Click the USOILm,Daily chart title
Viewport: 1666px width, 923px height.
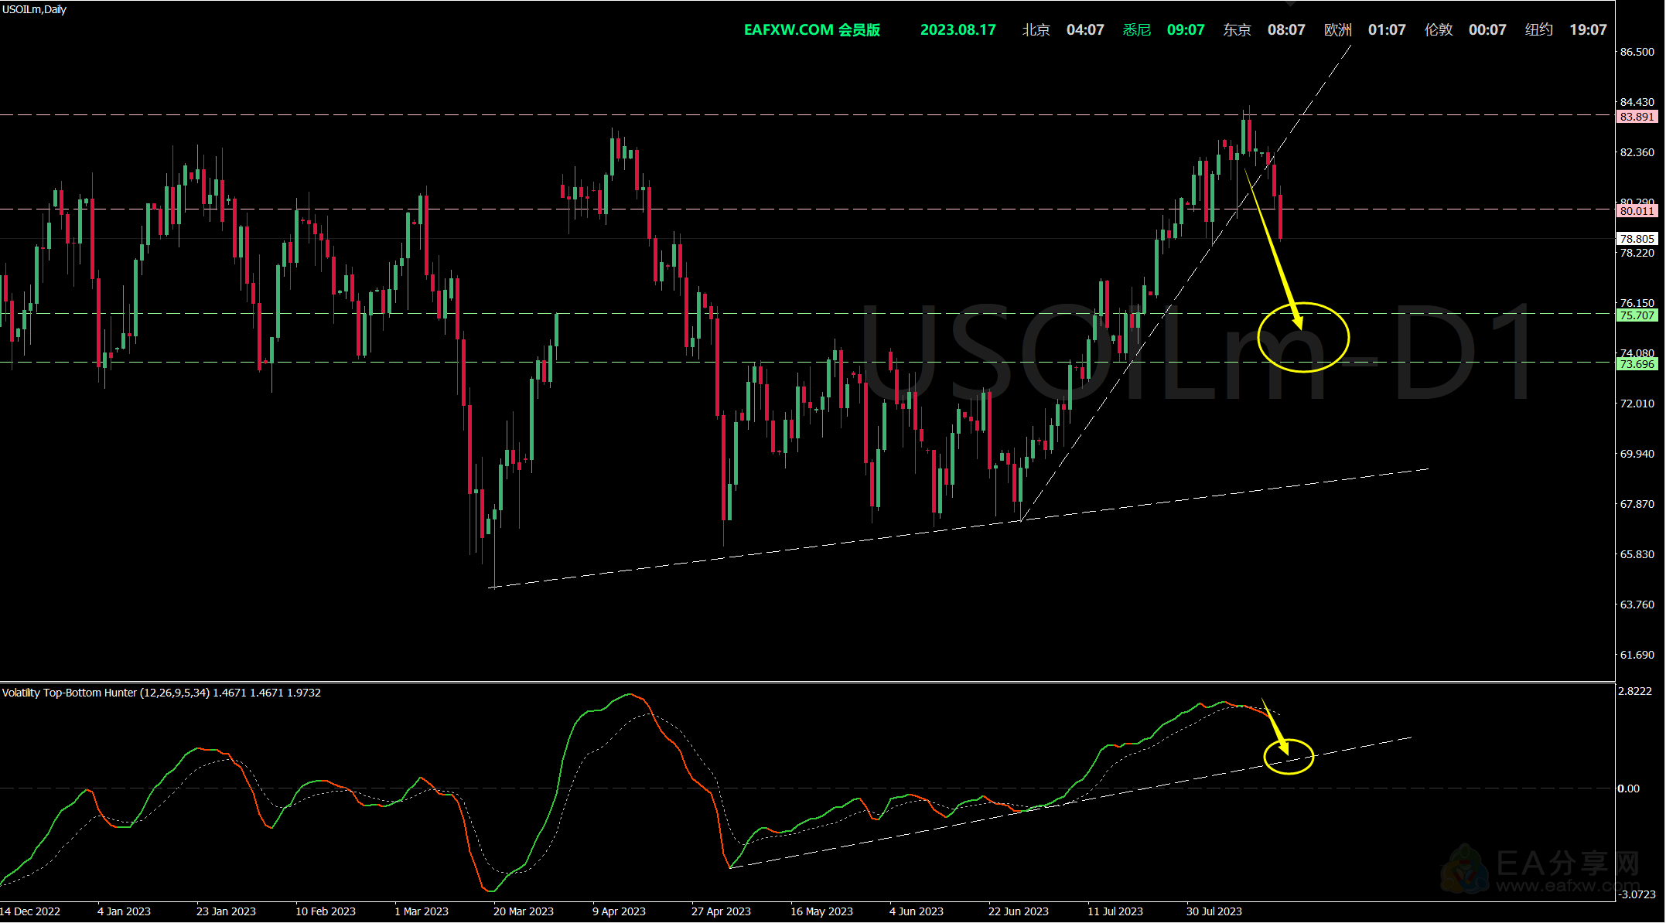[x=34, y=9]
